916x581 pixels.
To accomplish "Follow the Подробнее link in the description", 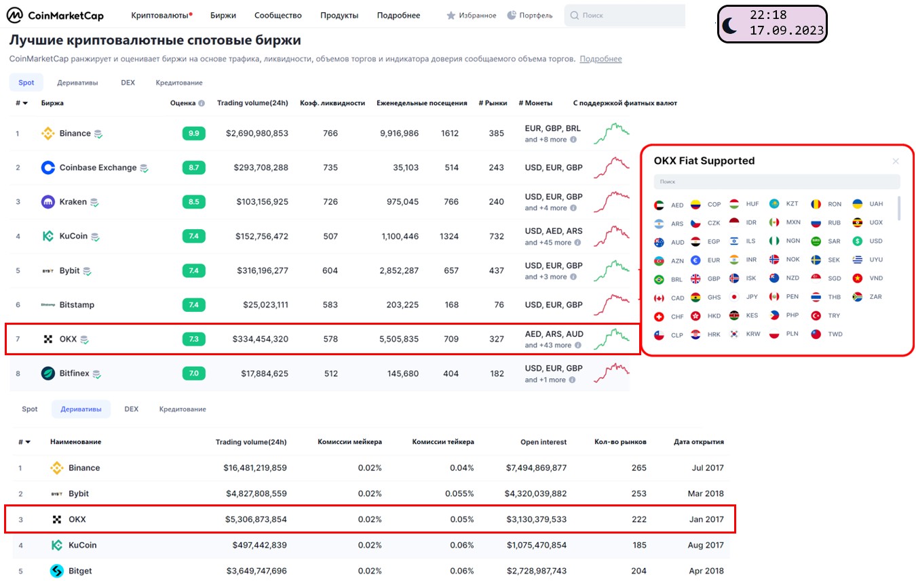I will point(600,59).
